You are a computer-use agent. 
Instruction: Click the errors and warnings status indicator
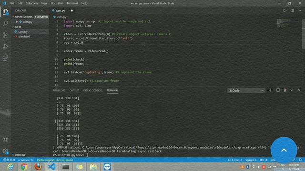tap(9, 160)
